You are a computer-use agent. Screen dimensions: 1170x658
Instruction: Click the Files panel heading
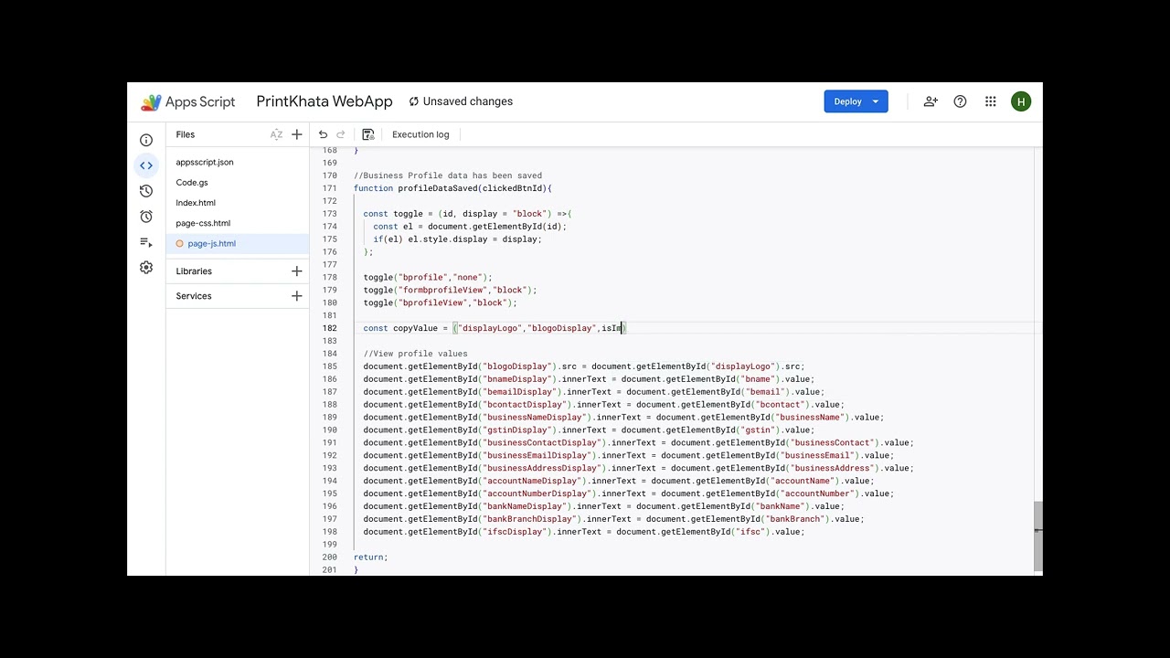(186, 134)
